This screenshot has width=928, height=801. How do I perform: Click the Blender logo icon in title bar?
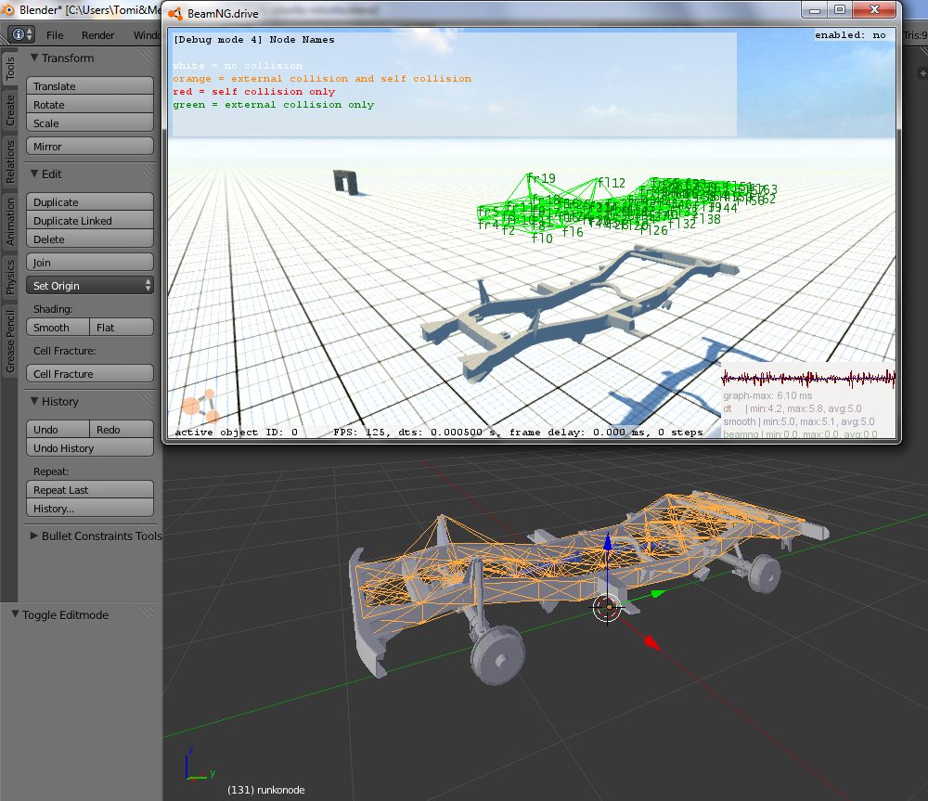[x=7, y=10]
